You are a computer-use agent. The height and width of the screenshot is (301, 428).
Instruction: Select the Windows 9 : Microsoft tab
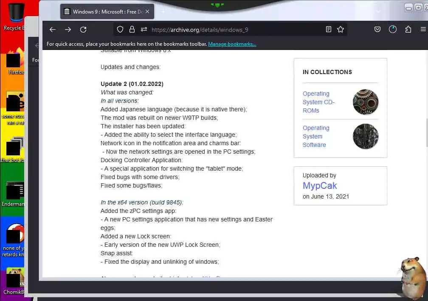(107, 11)
